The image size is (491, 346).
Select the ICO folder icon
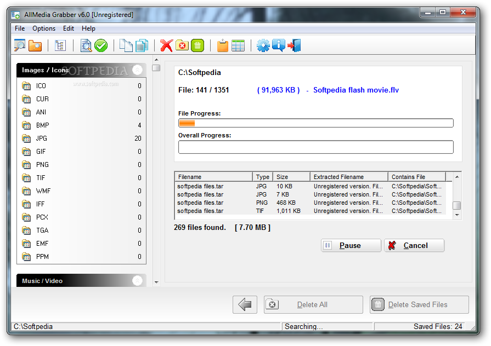(27, 85)
